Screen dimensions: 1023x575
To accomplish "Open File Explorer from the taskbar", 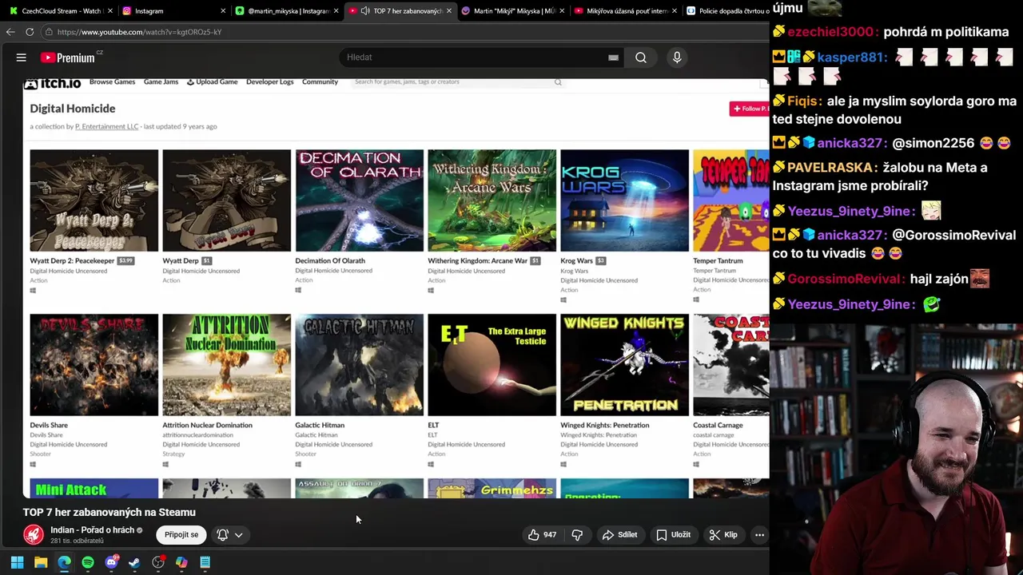I will 41,562.
